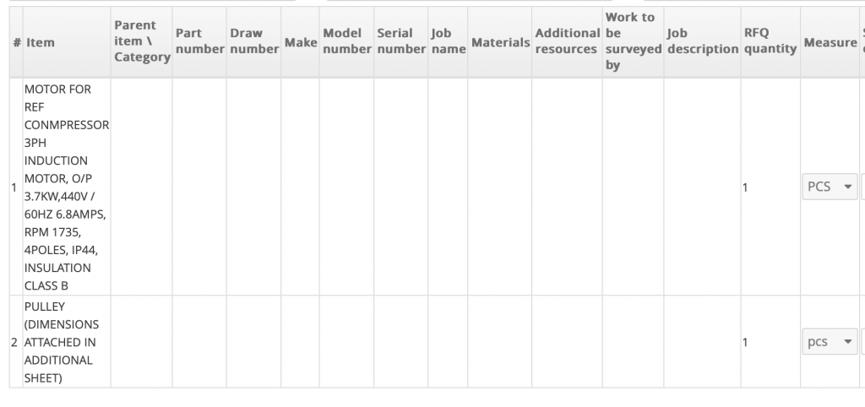Select the Serial number column header
865x407 pixels.
[399, 41]
